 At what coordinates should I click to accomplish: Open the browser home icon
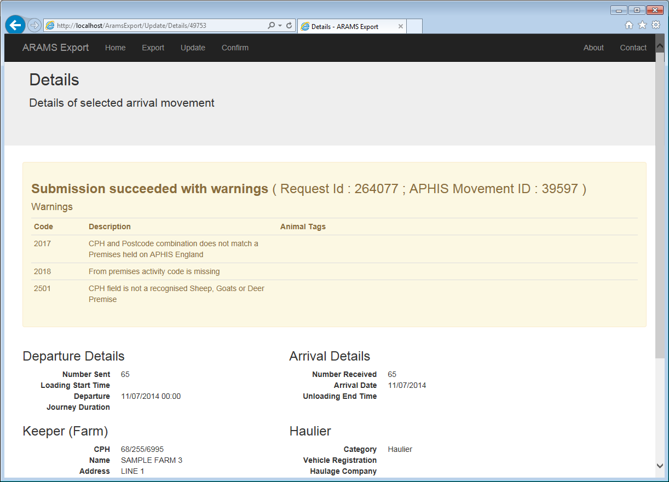(629, 25)
